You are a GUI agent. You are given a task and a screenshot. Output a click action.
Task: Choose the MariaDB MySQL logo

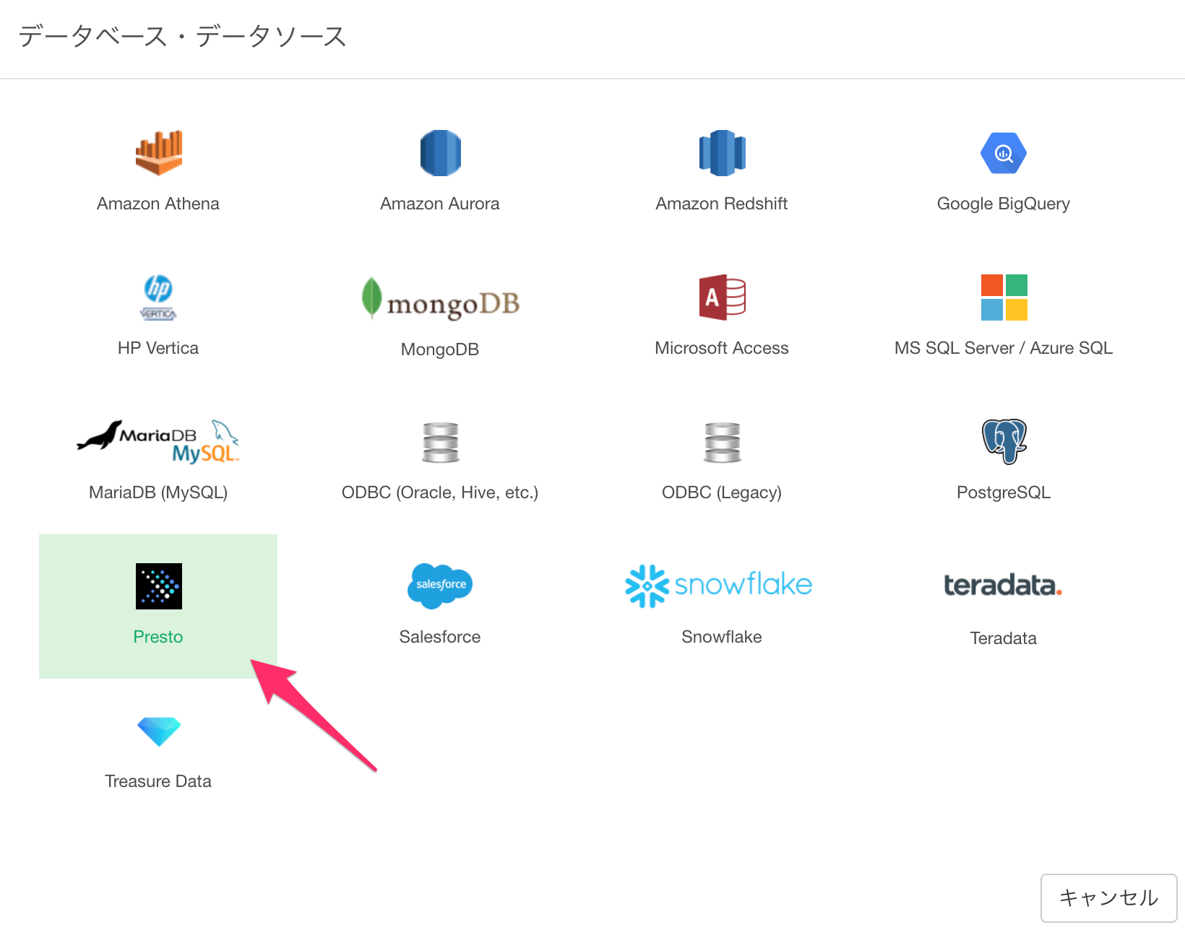pos(158,441)
